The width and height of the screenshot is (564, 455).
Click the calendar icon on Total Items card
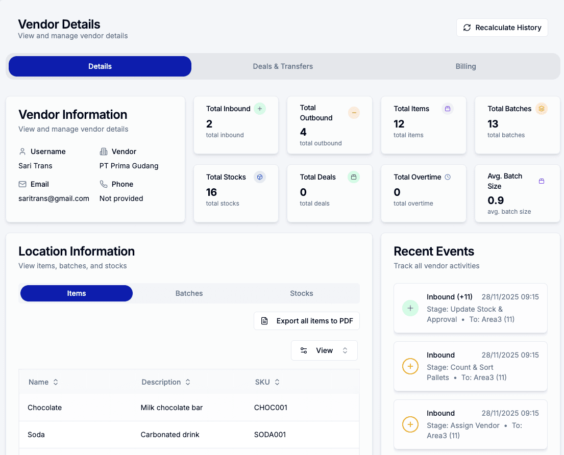coord(447,109)
